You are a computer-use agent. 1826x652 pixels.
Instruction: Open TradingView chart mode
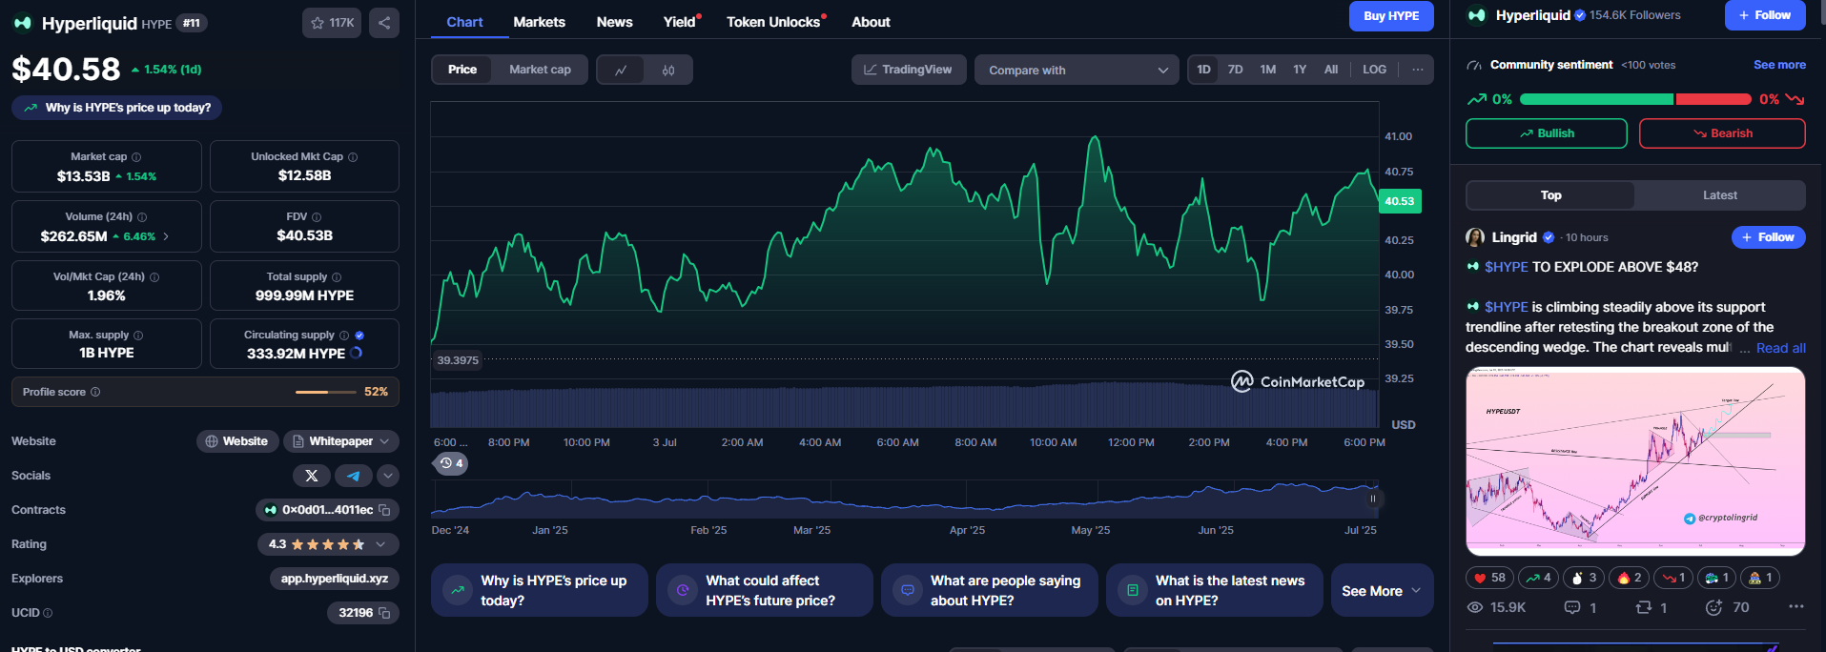click(x=908, y=70)
